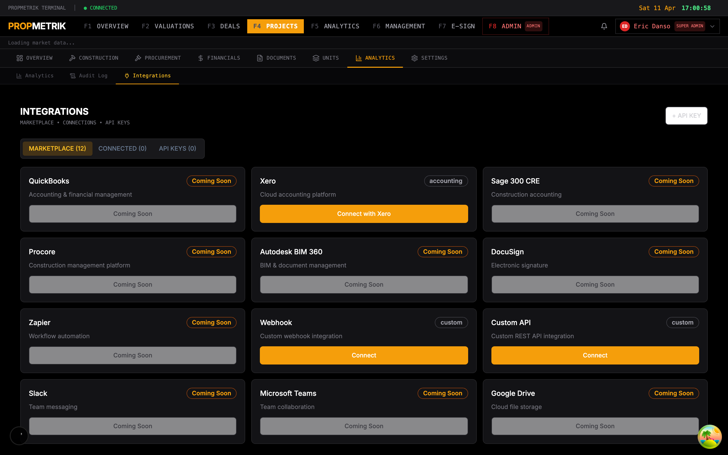Click the PROPMETRIK logo

37,26
